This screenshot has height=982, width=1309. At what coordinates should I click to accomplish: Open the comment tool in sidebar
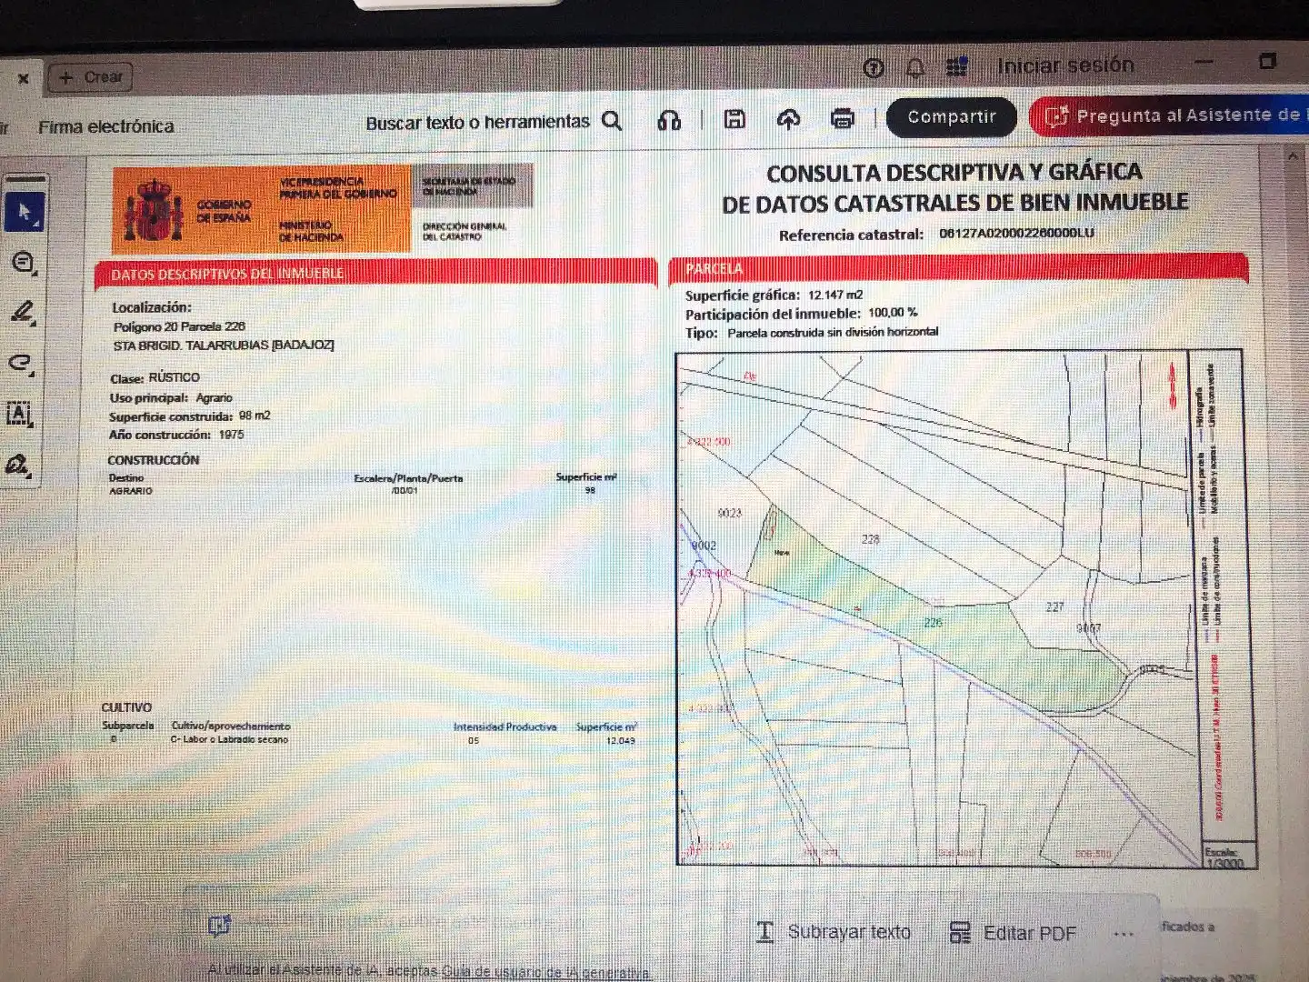pyautogui.click(x=23, y=263)
